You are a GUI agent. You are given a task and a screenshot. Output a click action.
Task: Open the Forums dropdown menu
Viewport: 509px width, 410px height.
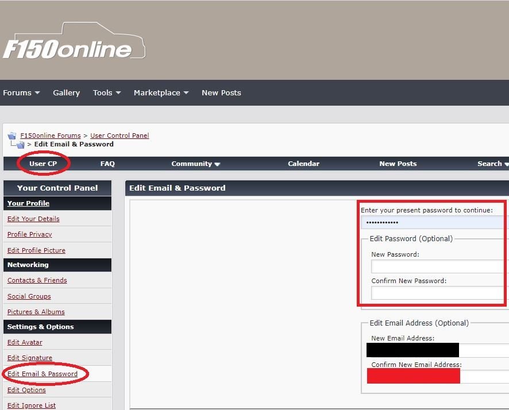(21, 92)
